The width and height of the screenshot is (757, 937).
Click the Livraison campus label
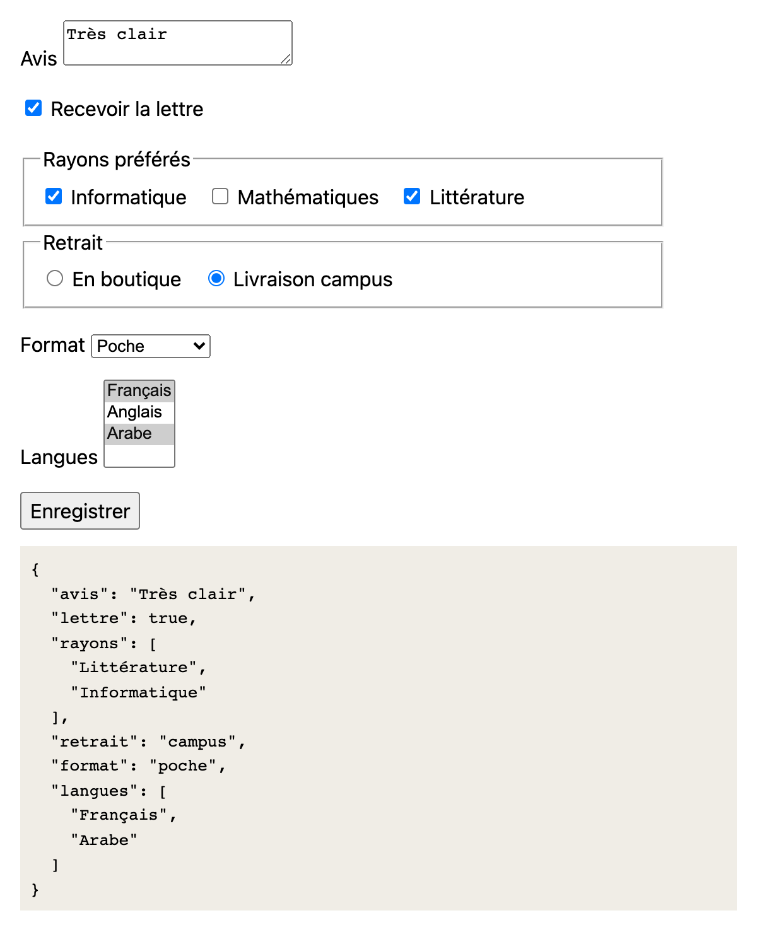[x=313, y=279]
